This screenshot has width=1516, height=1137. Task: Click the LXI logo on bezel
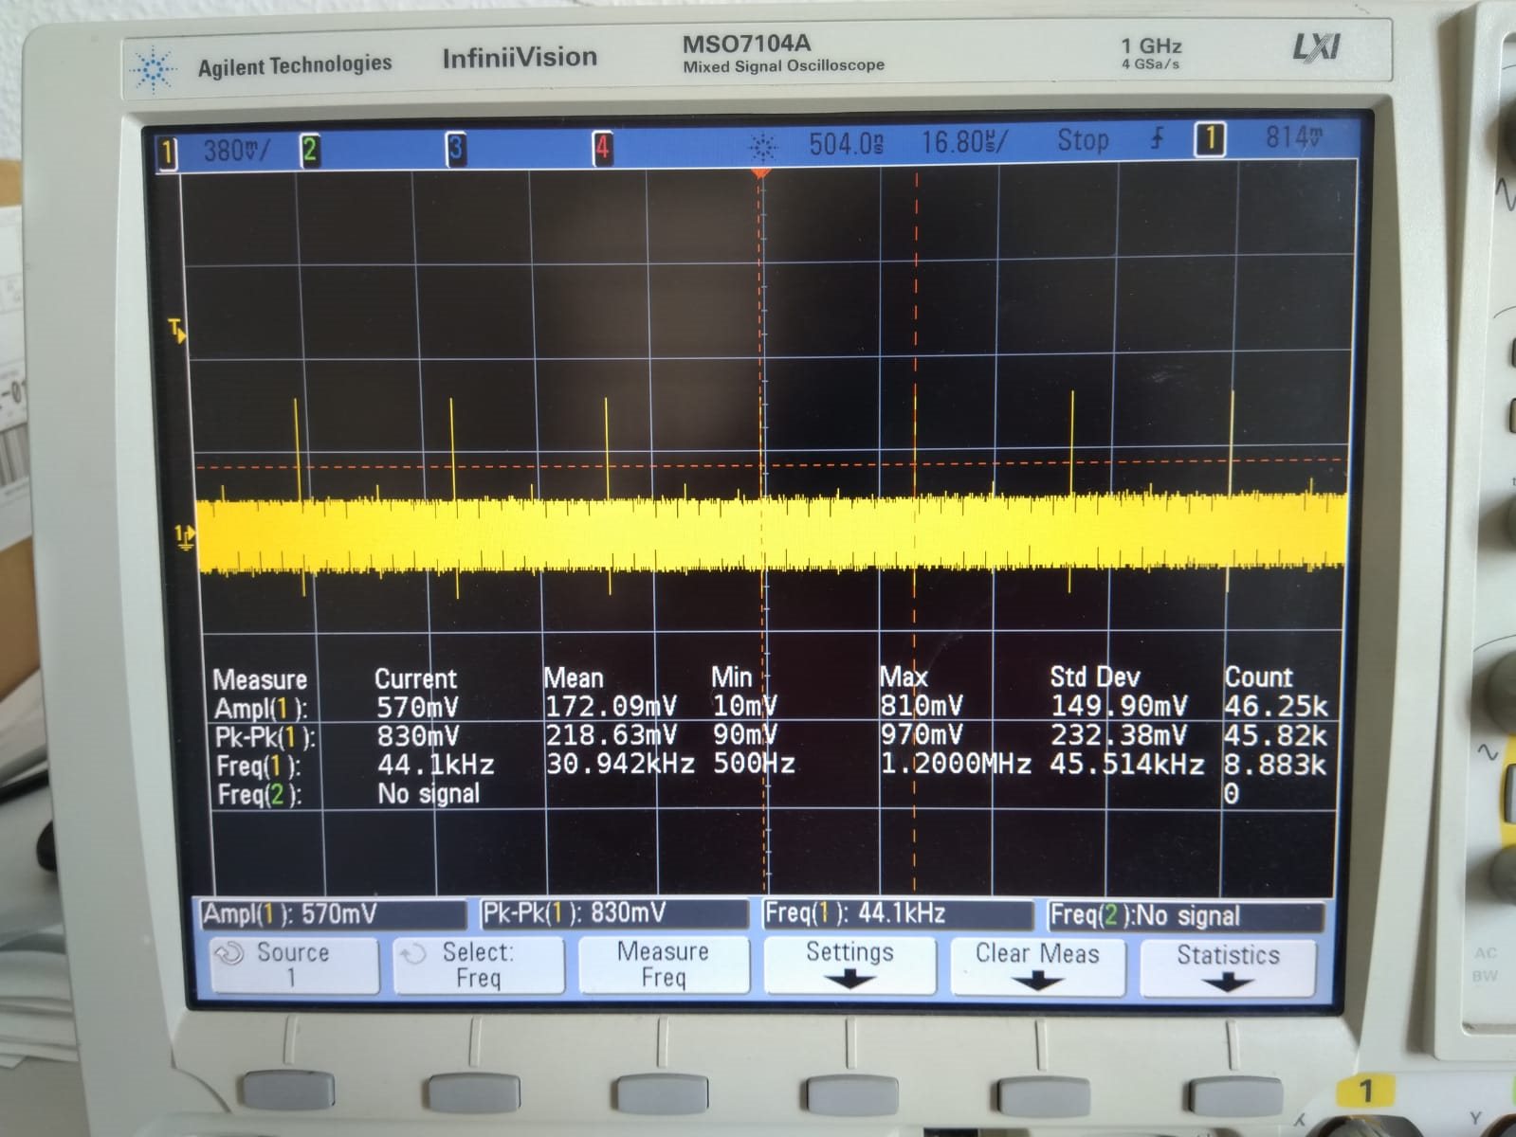(1316, 46)
